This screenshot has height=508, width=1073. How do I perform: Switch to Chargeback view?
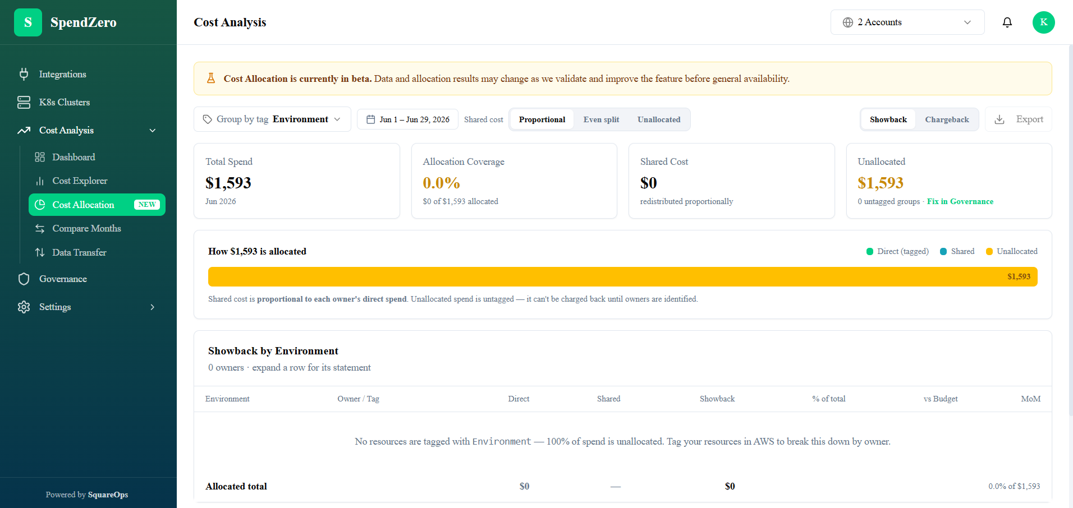coord(947,119)
